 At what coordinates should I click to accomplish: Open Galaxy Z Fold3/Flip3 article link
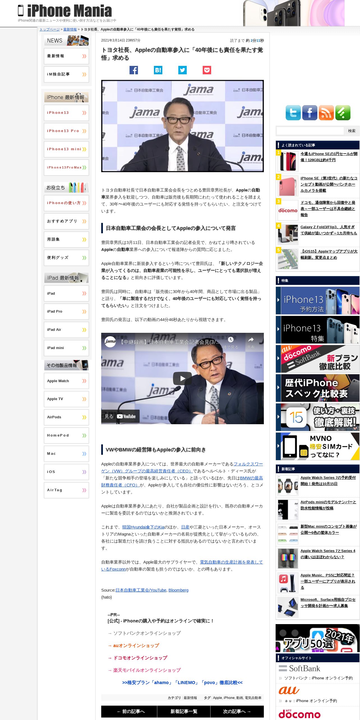coord(329,230)
